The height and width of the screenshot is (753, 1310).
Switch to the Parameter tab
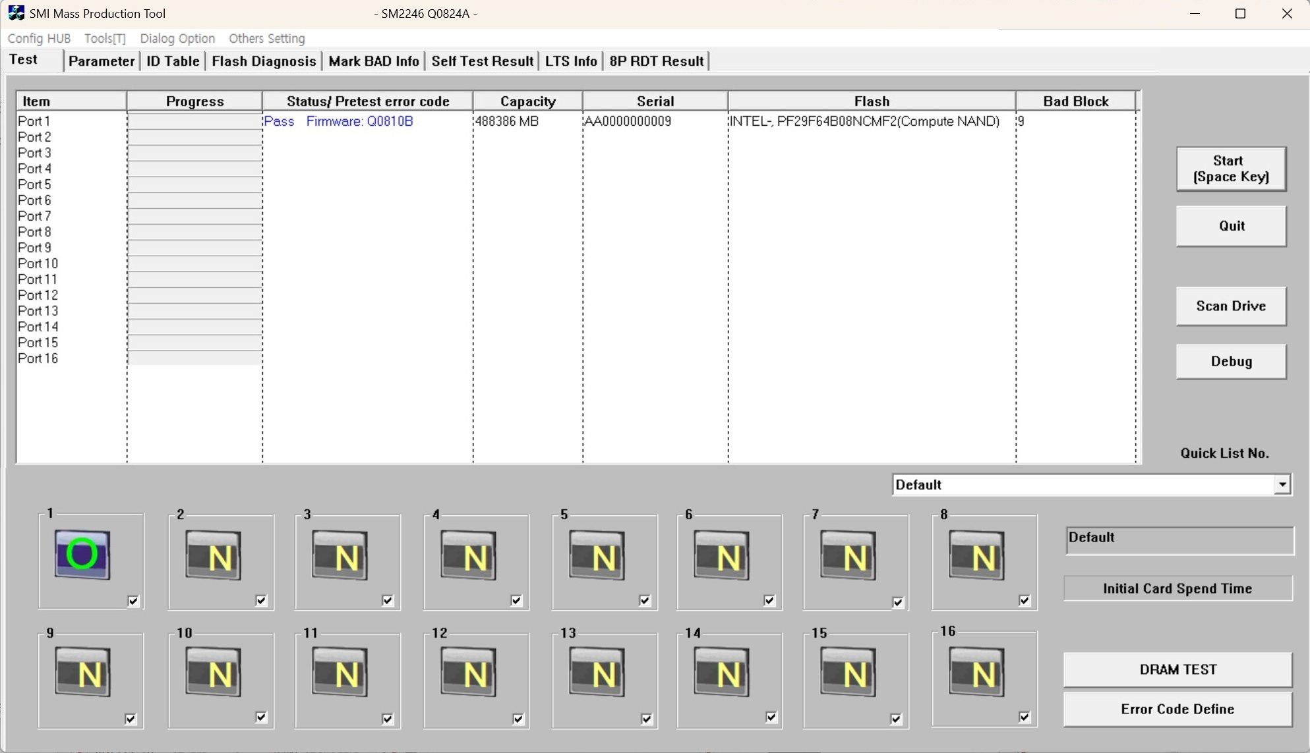point(101,61)
